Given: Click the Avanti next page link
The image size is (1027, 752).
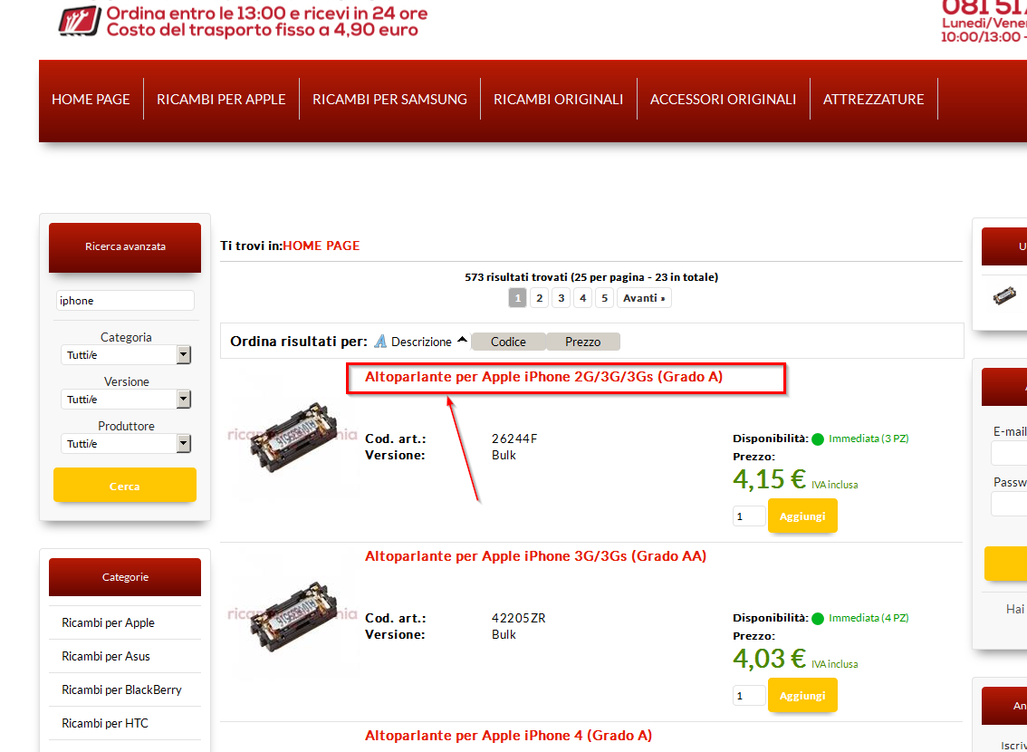Looking at the screenshot, I should click(644, 298).
